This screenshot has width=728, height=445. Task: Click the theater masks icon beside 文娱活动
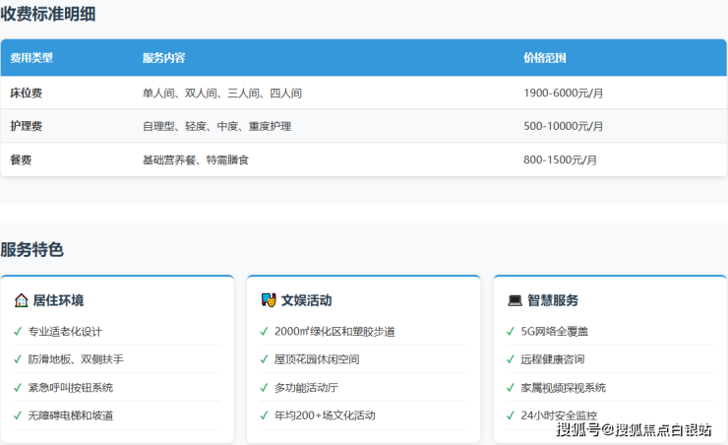pyautogui.click(x=268, y=300)
